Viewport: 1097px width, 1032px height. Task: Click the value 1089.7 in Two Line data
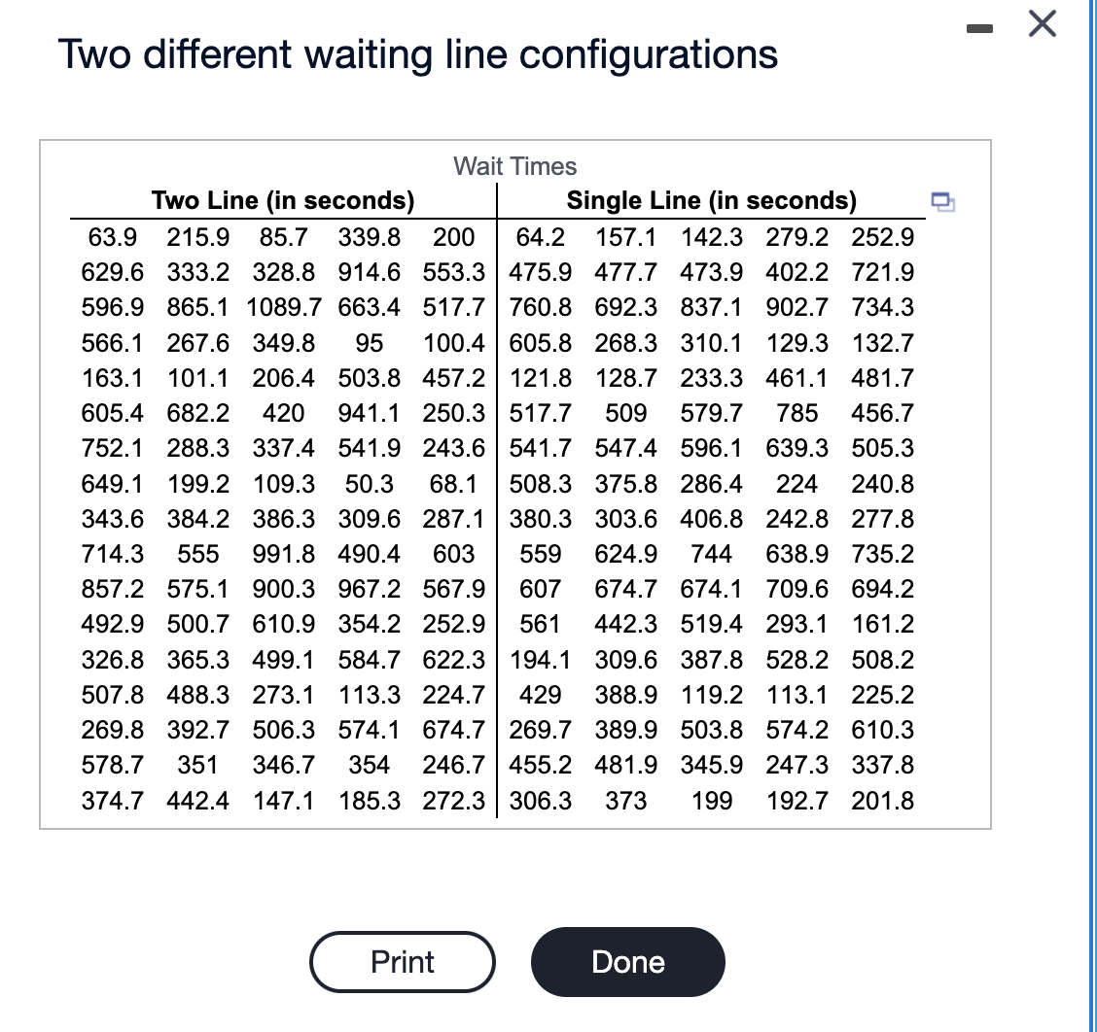(283, 307)
